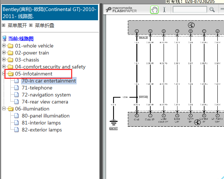The width and height of the screenshot is (224, 179).
Task: Select the 05-infotainment tree item
Action: pos(34,74)
